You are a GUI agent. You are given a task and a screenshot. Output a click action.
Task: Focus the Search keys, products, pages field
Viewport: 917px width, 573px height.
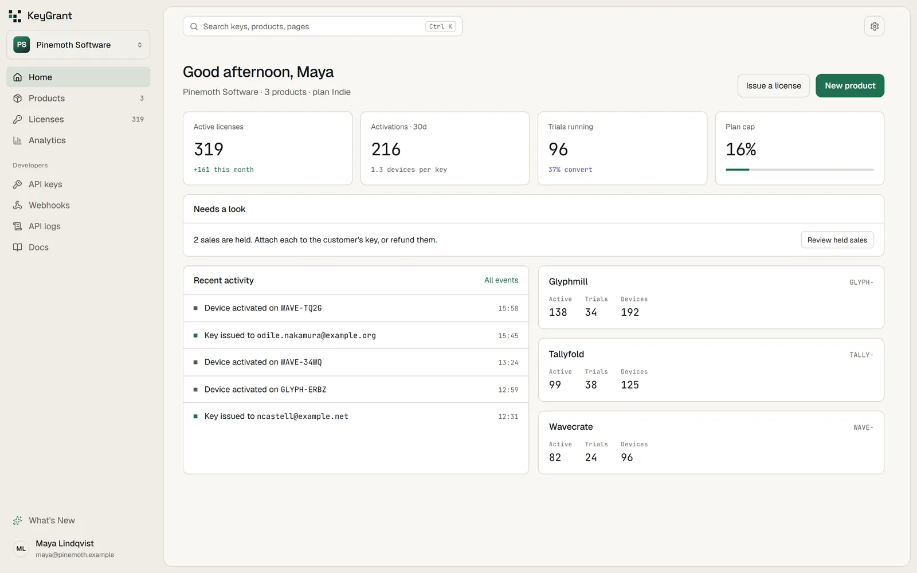pos(322,26)
